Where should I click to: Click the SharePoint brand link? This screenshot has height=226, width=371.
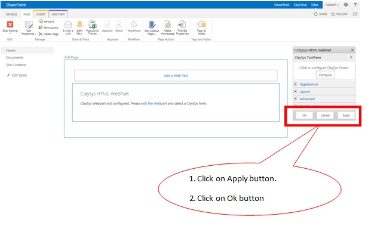(16, 5)
